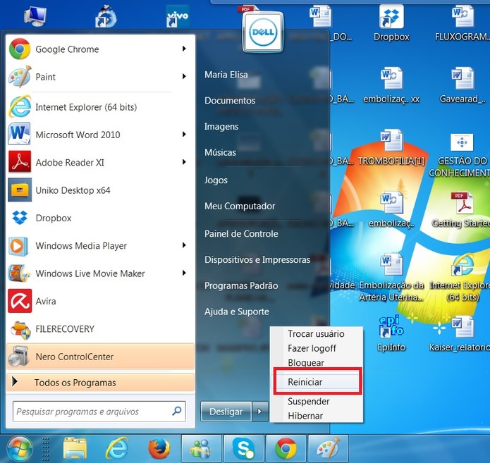Click the Desligar shutdown button
This screenshot has height=463, width=490.
tap(226, 412)
